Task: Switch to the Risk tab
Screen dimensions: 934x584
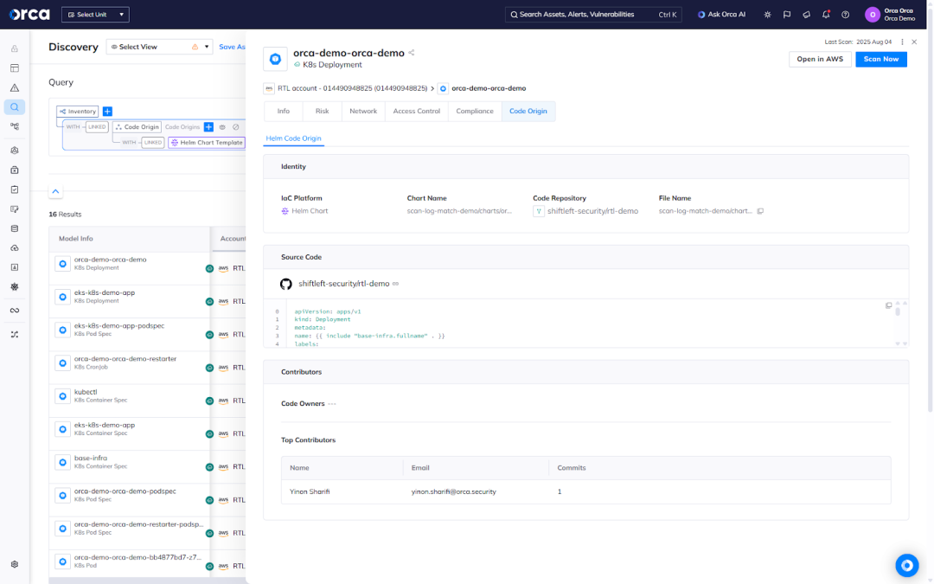Action: point(323,112)
